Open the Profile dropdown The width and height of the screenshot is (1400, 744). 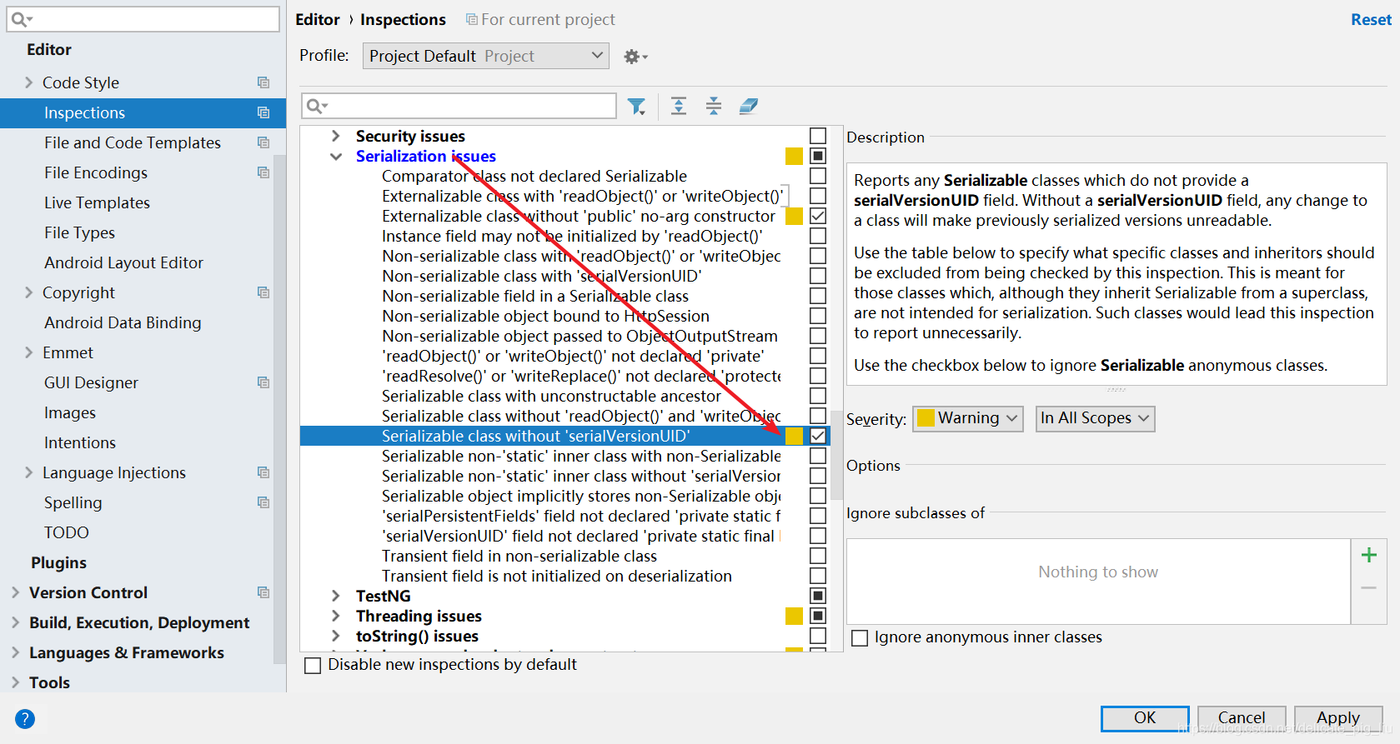(485, 56)
